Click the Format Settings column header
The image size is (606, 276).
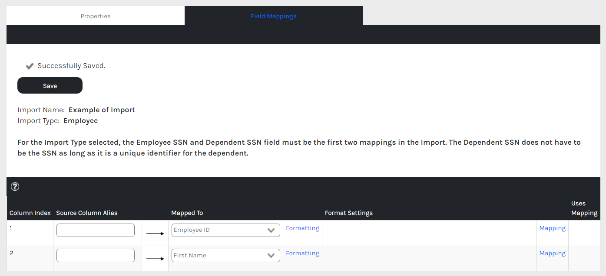point(349,213)
